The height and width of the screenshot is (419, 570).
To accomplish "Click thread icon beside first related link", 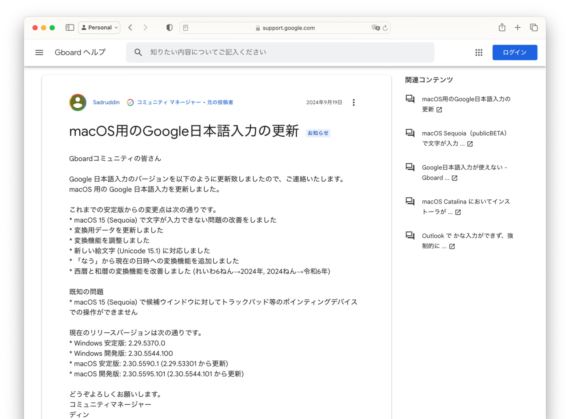I will tap(410, 99).
